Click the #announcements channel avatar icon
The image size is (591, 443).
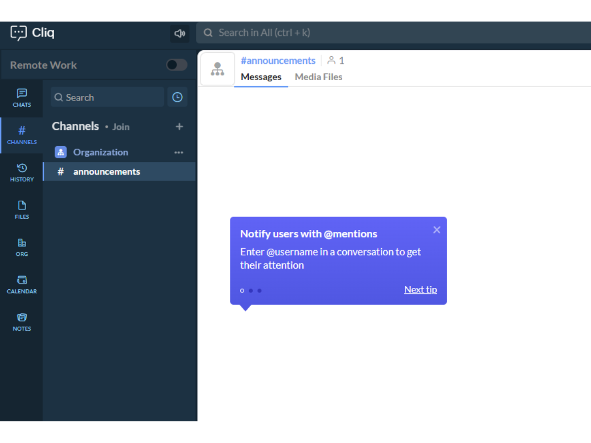(x=217, y=69)
